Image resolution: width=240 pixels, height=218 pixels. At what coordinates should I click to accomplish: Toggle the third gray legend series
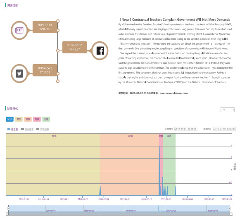pyautogui.click(x=43, y=129)
